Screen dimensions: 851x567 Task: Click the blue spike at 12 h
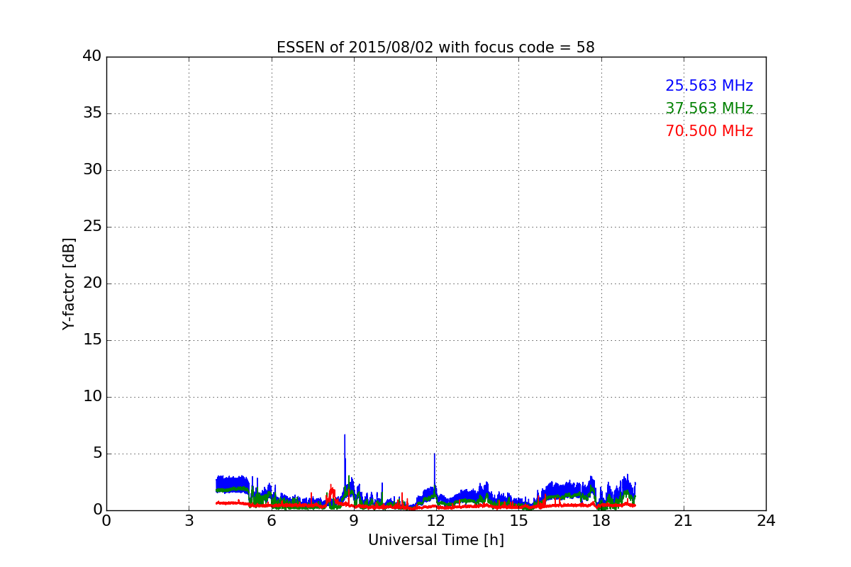(434, 469)
